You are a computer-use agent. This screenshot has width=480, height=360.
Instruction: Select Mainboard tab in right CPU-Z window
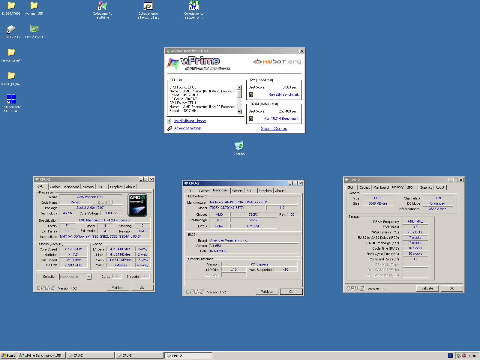(381, 187)
